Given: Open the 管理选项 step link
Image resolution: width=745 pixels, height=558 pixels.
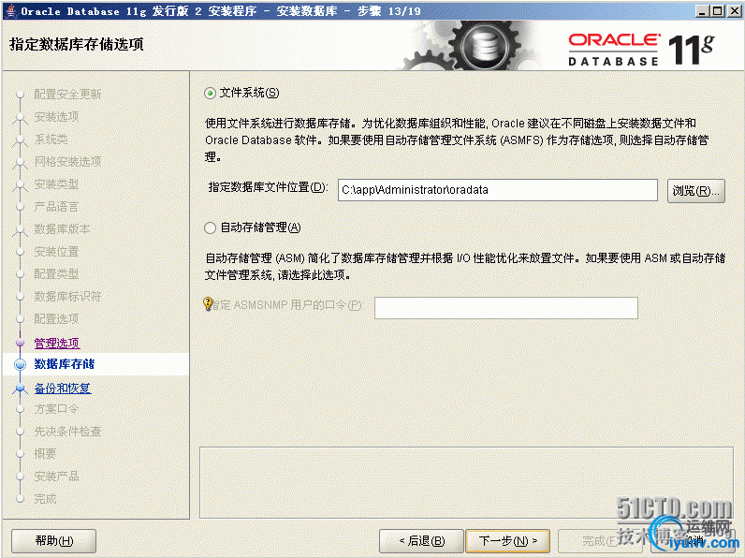Looking at the screenshot, I should point(57,344).
